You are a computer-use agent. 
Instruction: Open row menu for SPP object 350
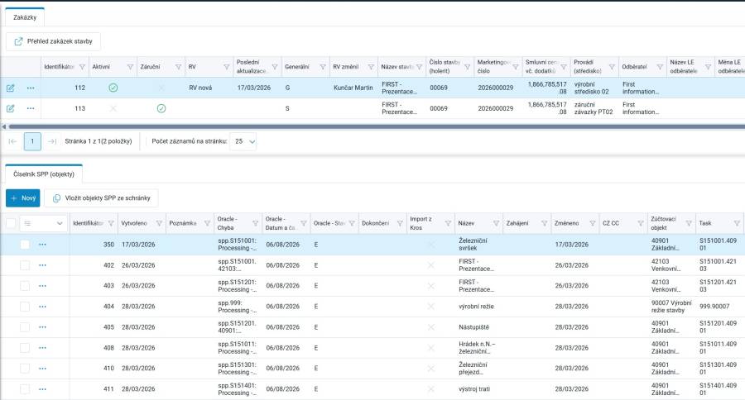tap(42, 245)
